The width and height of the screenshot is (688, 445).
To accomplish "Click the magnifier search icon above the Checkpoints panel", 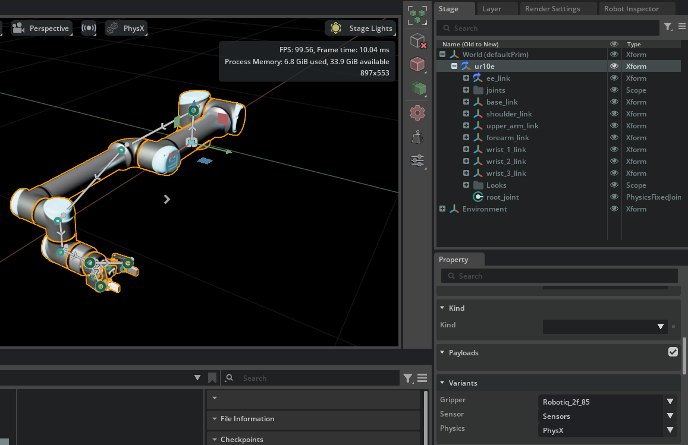I will click(x=229, y=378).
